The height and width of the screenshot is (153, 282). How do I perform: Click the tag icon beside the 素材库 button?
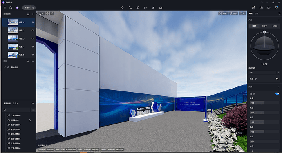click(33, 7)
